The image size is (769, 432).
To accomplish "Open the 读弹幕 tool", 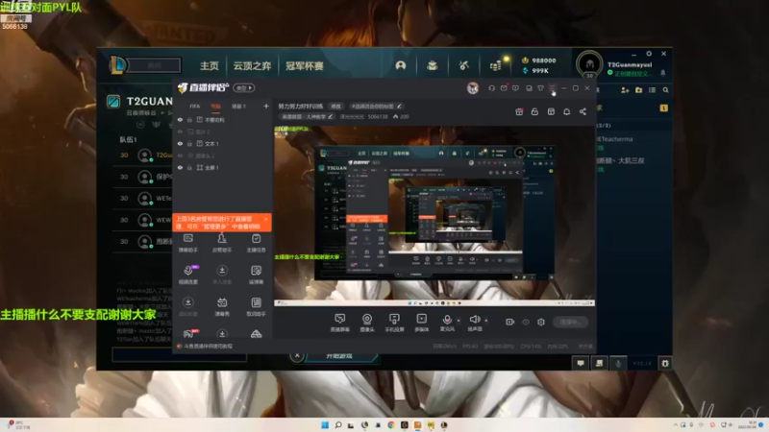I will point(256,275).
